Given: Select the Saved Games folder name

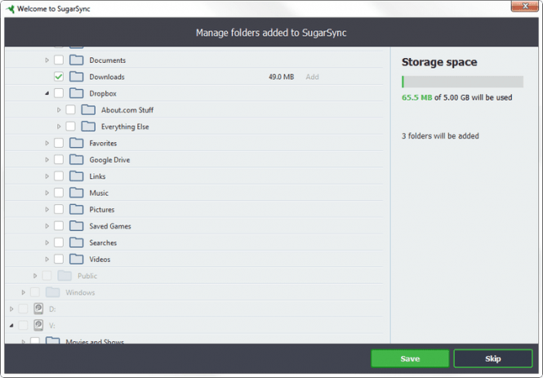Looking at the screenshot, I should (110, 226).
